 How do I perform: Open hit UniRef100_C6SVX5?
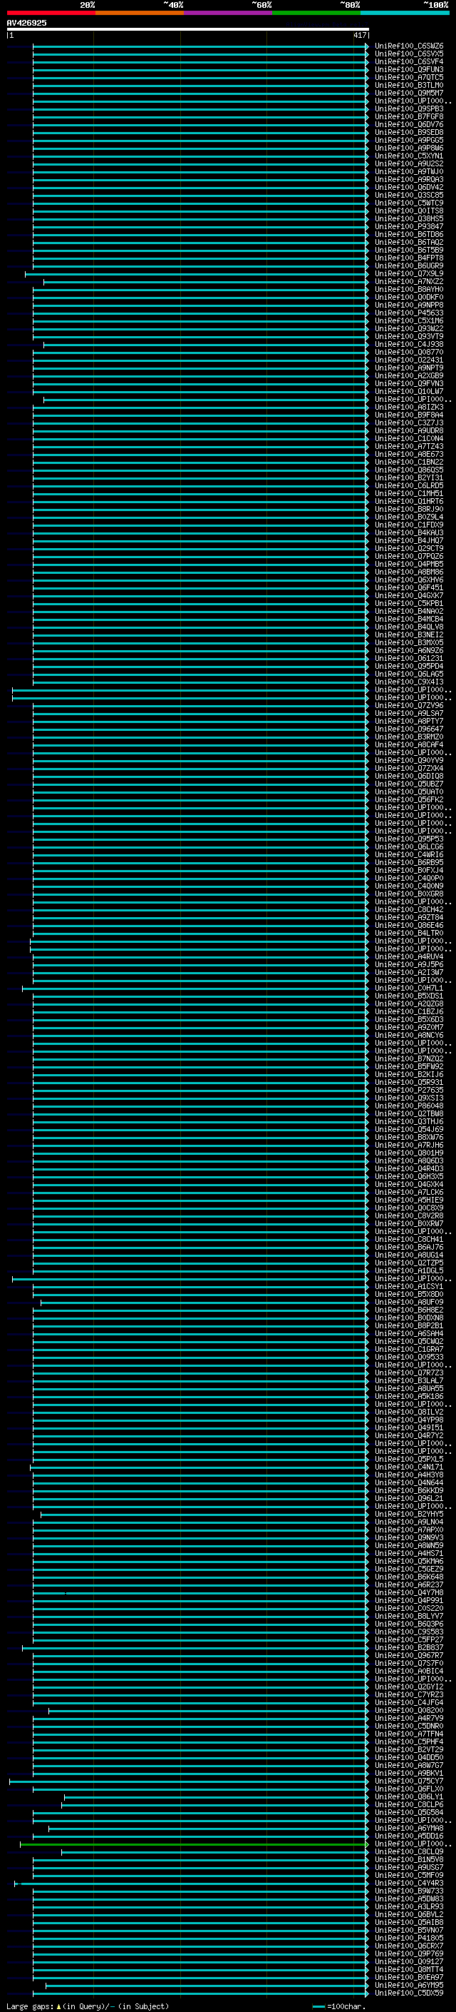pos(409,54)
